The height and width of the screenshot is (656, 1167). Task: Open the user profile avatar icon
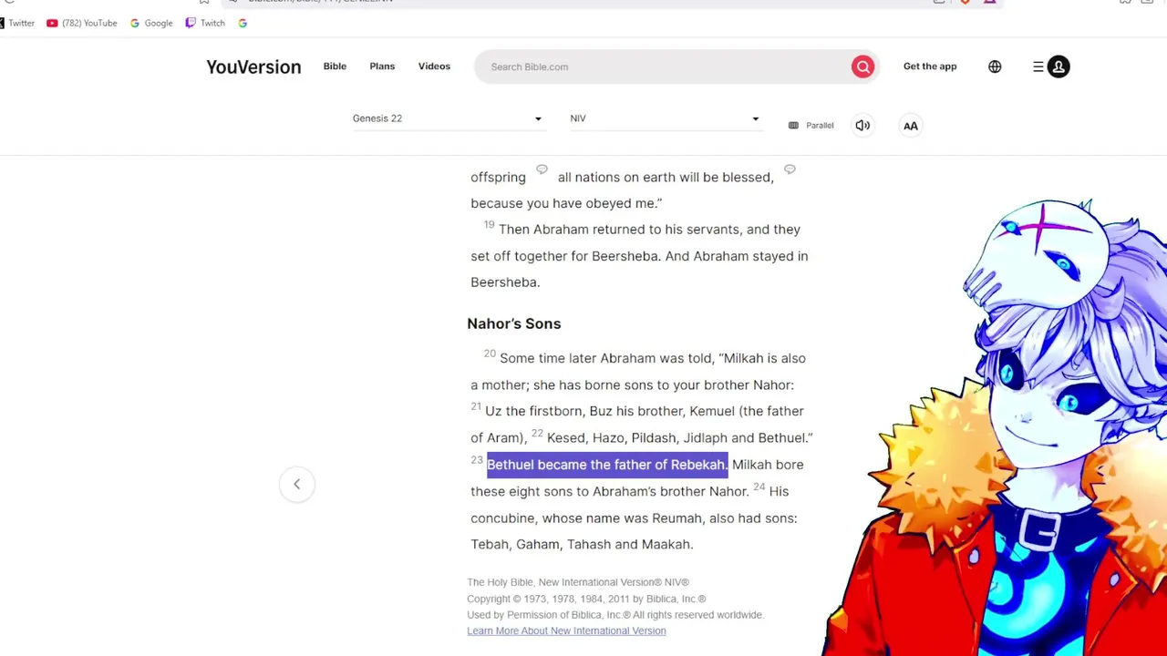pyautogui.click(x=1059, y=67)
